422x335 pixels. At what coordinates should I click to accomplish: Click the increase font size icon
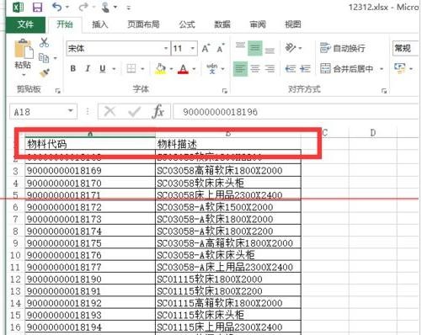click(206, 48)
